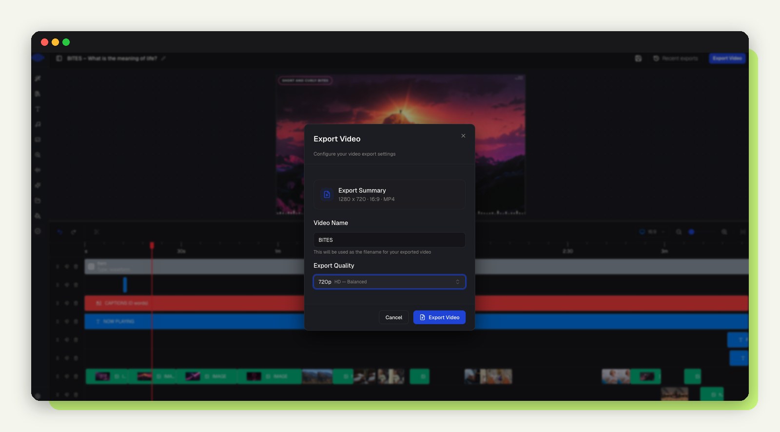Click "Configure your video export settings" subtitle
This screenshot has width=780, height=432.
[x=354, y=154]
